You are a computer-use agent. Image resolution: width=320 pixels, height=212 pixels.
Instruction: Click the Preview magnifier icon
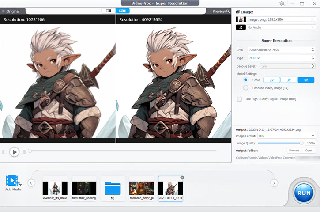point(228,11)
